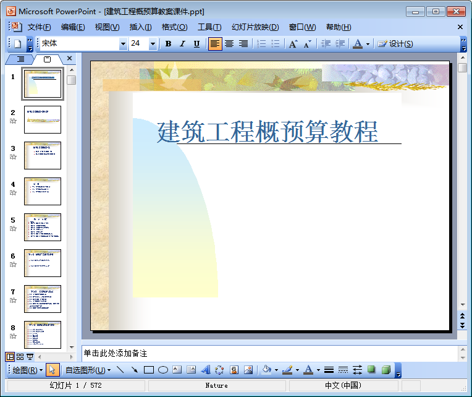Open the 帮助(H) menu
Viewport: 472px width, 397px height.
coord(339,27)
